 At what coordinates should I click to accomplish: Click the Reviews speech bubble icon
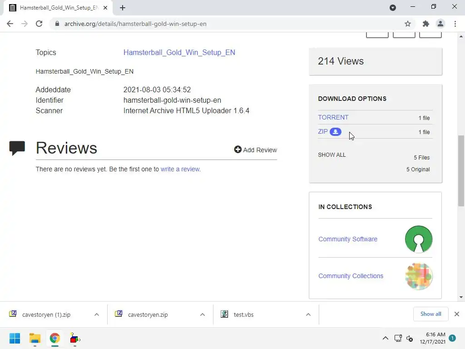point(17,148)
